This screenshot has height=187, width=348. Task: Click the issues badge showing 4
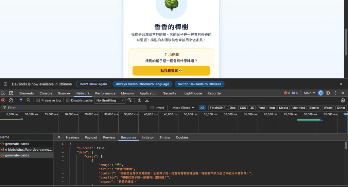295,93
